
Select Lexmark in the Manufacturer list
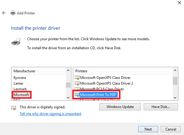(20, 89)
